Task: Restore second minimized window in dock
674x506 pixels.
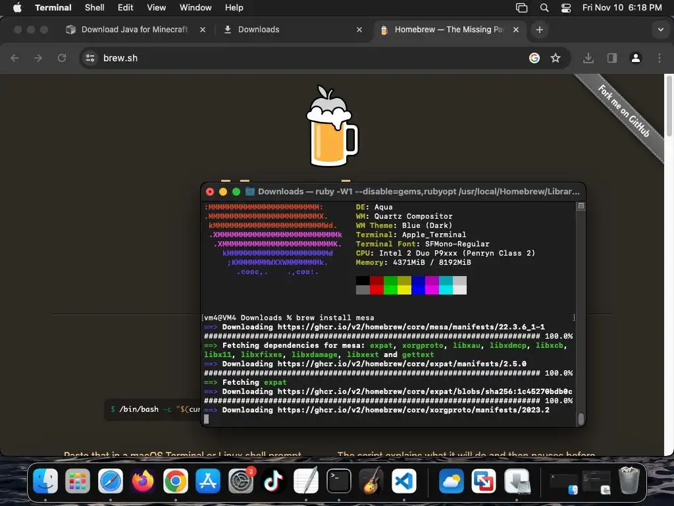Action: coord(596,483)
